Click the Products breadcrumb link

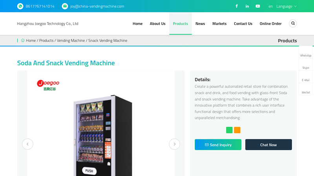[46, 41]
